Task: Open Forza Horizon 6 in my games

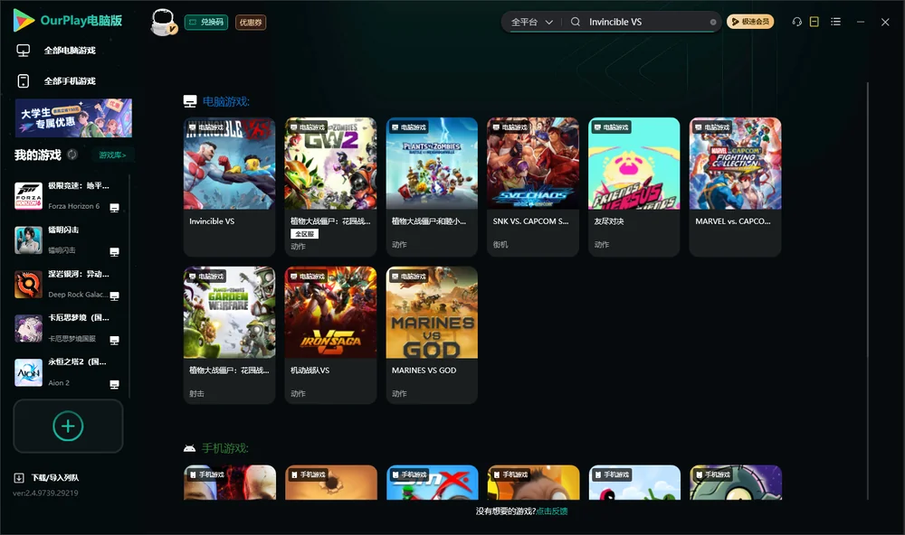Action: pyautogui.click(x=68, y=196)
